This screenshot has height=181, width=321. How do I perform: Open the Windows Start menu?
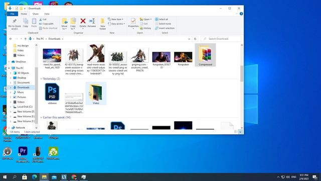click(5, 177)
